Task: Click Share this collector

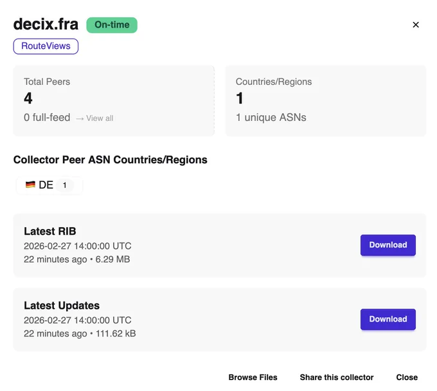Action: [337, 377]
